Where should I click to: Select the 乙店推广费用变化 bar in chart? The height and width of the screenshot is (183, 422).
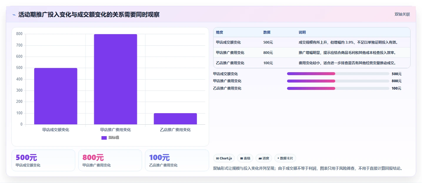coord(175,119)
